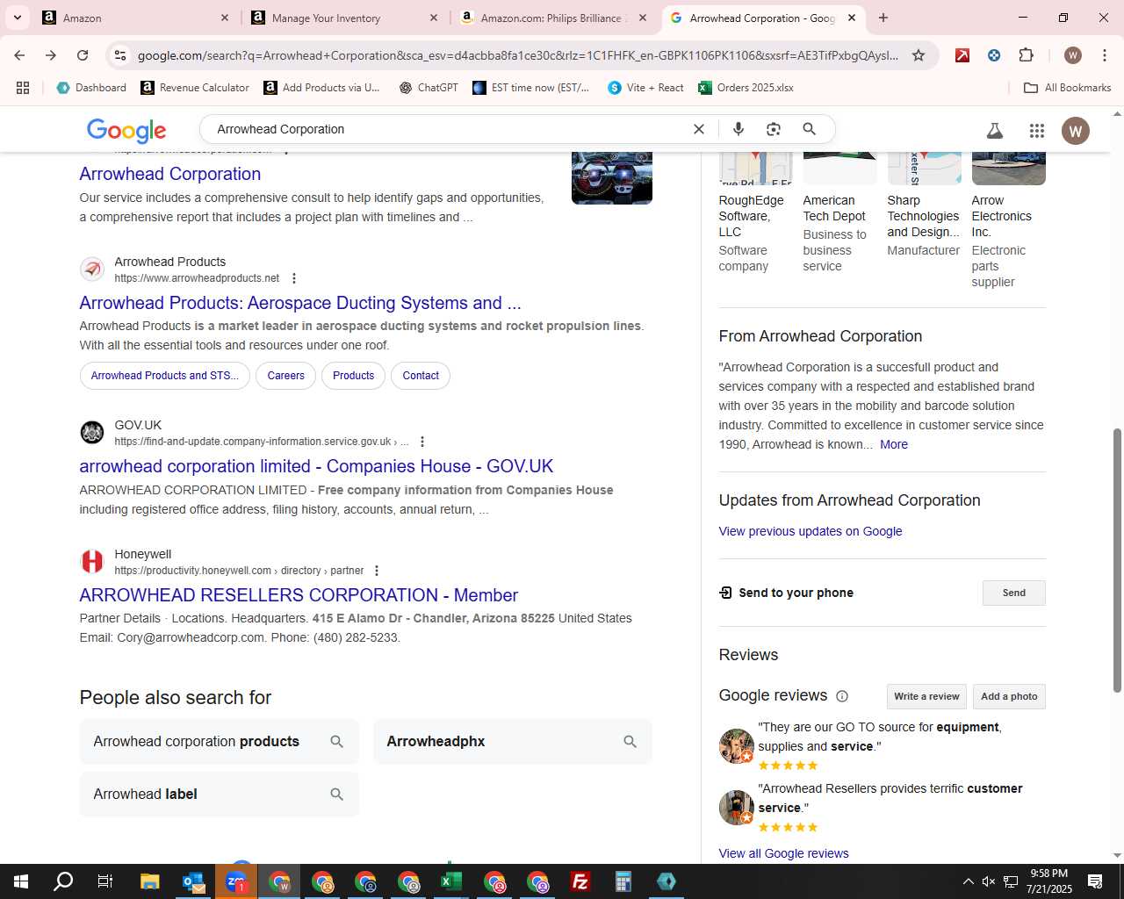Open Excel from the taskbar
The height and width of the screenshot is (899, 1124).
(x=451, y=881)
